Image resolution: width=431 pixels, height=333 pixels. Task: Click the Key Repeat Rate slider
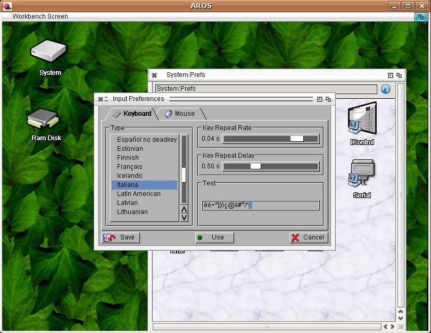pyautogui.click(x=270, y=139)
